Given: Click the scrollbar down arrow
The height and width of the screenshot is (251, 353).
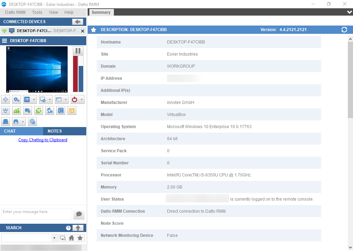Looking at the screenshot, I should 350,247.
